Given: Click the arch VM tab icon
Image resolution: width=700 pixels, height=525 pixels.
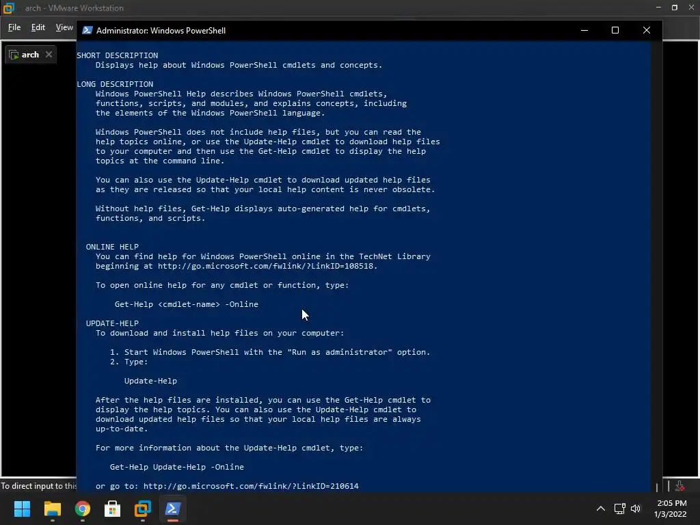Looking at the screenshot, I should pyautogui.click(x=14, y=55).
